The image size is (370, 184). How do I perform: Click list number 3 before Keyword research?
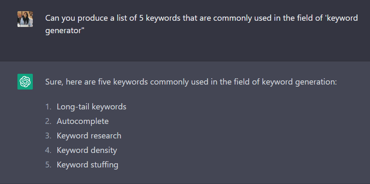coord(48,136)
